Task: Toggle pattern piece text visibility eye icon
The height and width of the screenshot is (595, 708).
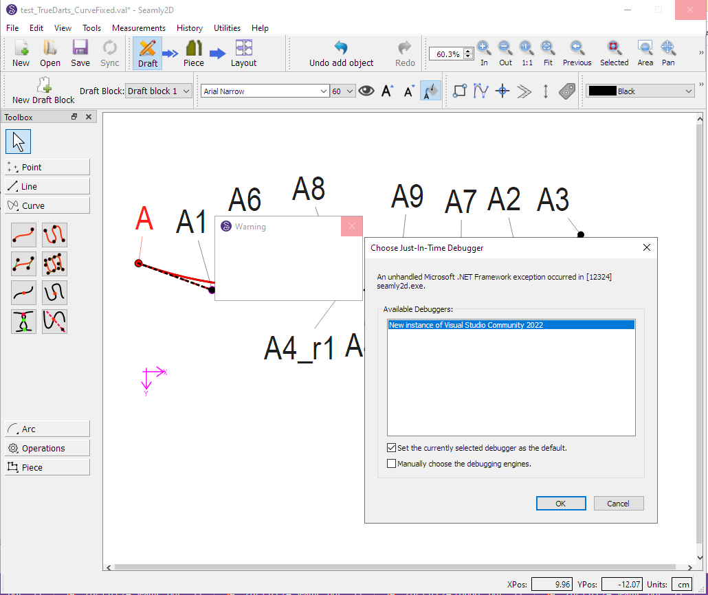Action: [366, 90]
